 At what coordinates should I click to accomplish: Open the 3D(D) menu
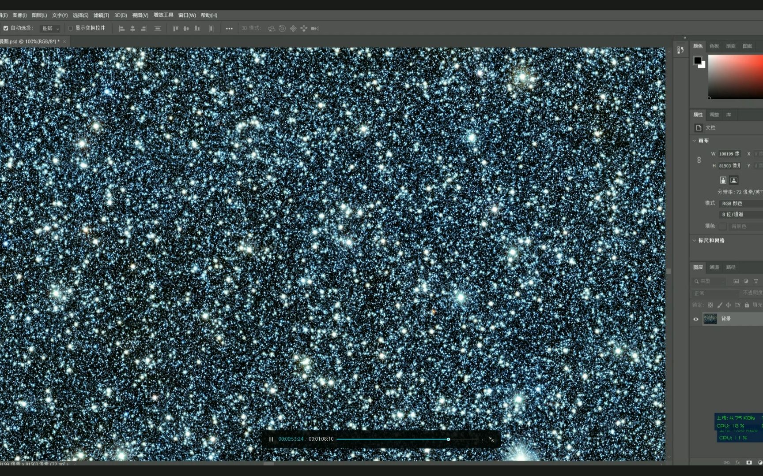point(121,15)
